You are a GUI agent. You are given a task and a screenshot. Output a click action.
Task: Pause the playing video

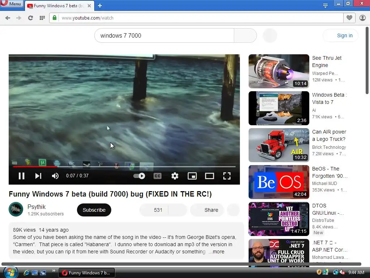21,176
